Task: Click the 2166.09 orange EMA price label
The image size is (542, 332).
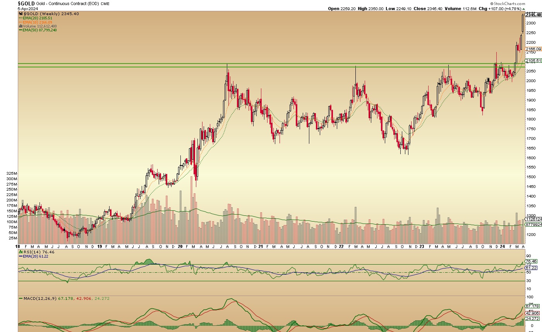Action: 533,49
